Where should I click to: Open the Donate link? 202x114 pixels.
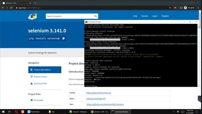click(145, 16)
